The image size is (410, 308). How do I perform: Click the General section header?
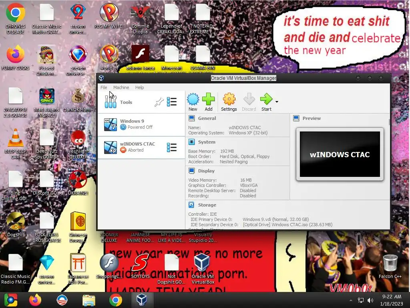(x=207, y=118)
